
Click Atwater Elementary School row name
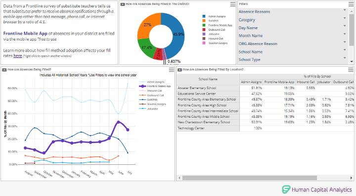[x=197, y=88]
